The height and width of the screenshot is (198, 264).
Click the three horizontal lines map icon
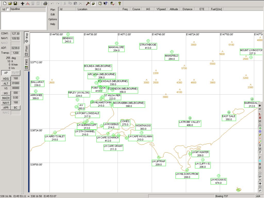[260, 180]
